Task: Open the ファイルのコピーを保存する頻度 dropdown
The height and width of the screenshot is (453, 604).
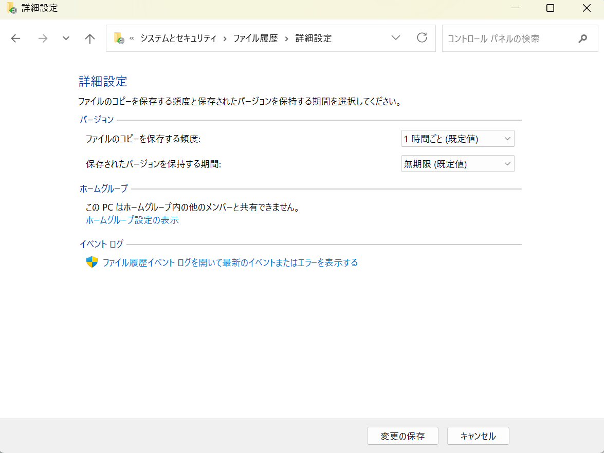Action: (457, 139)
